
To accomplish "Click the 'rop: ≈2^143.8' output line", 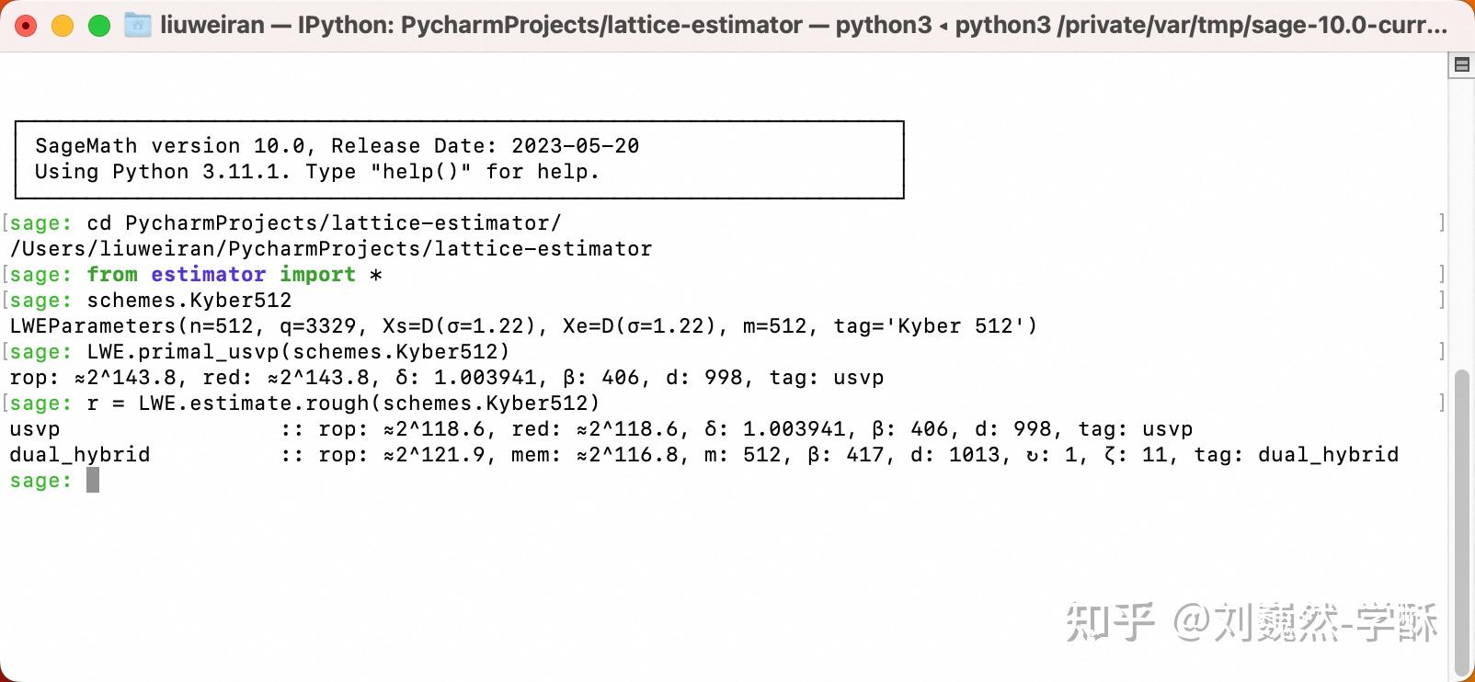I will pyautogui.click(x=446, y=378).
